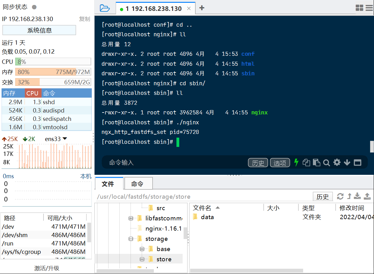This screenshot has height=274, width=374.
Task: Expand the store folder node
Action: (x=142, y=259)
